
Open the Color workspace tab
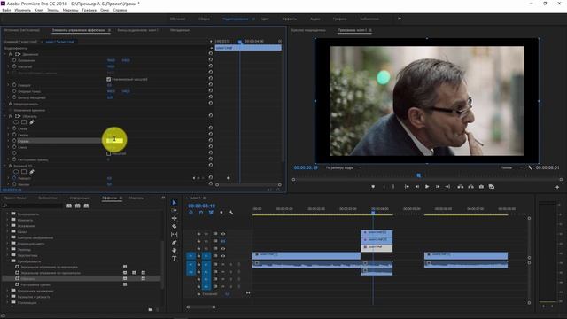(265, 19)
